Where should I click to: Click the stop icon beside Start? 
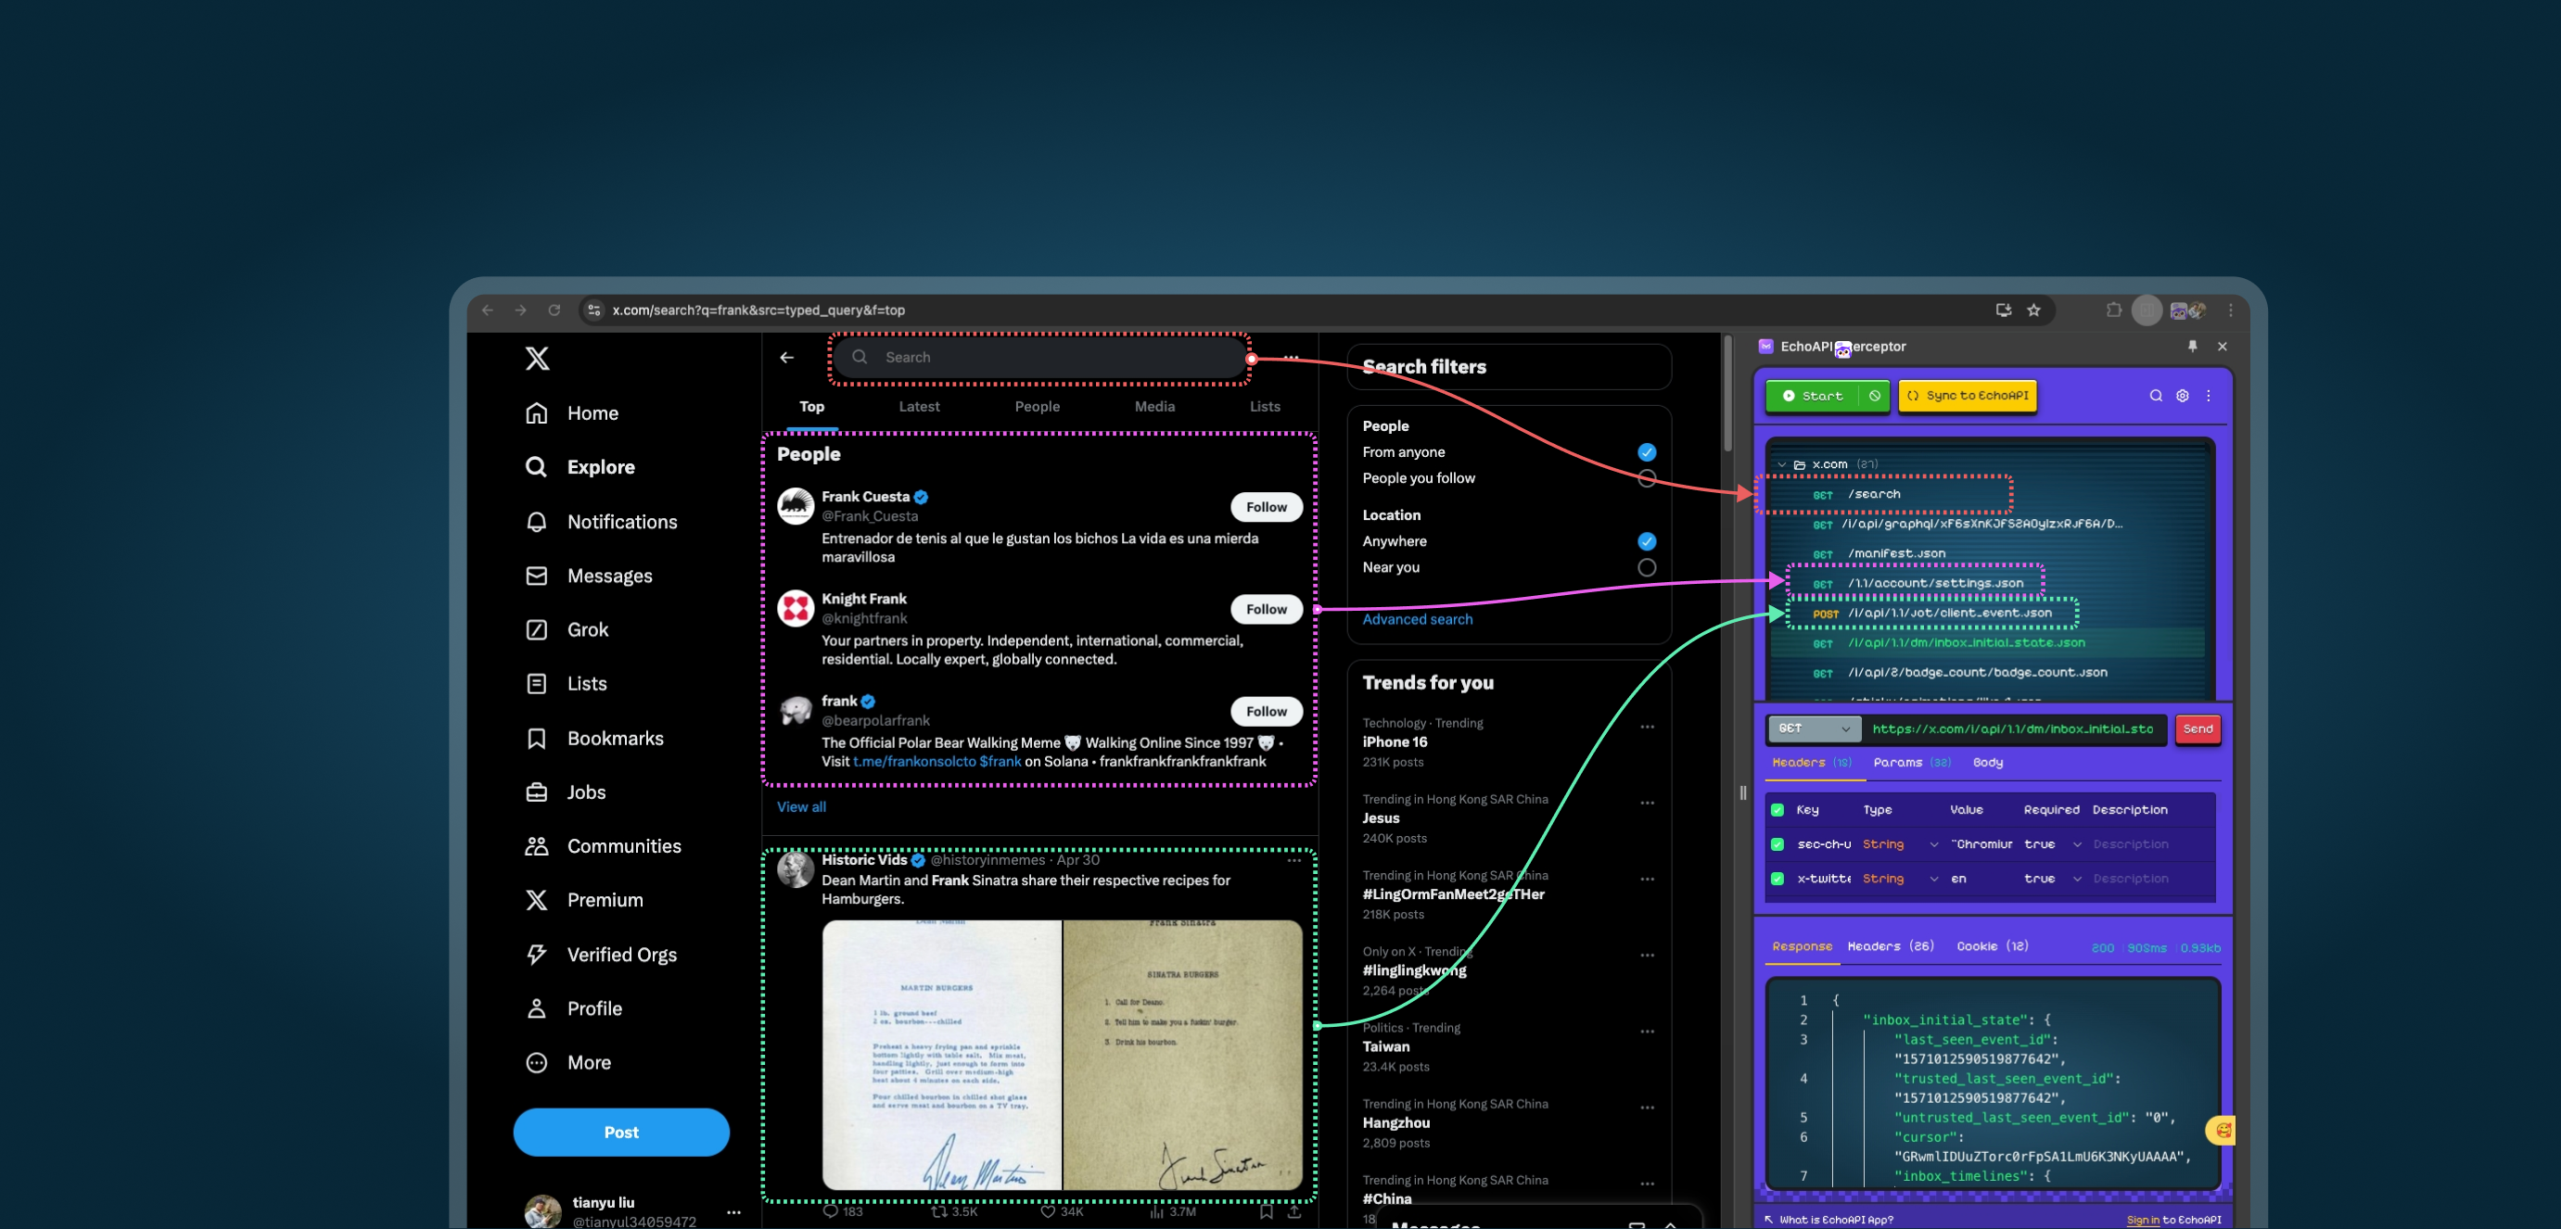coord(1874,396)
